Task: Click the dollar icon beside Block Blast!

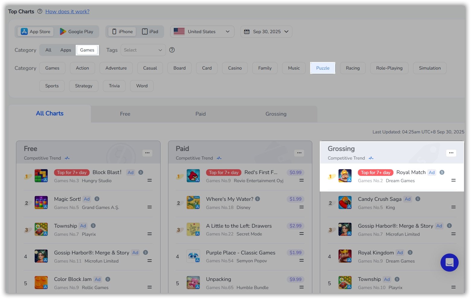Action: [141, 173]
